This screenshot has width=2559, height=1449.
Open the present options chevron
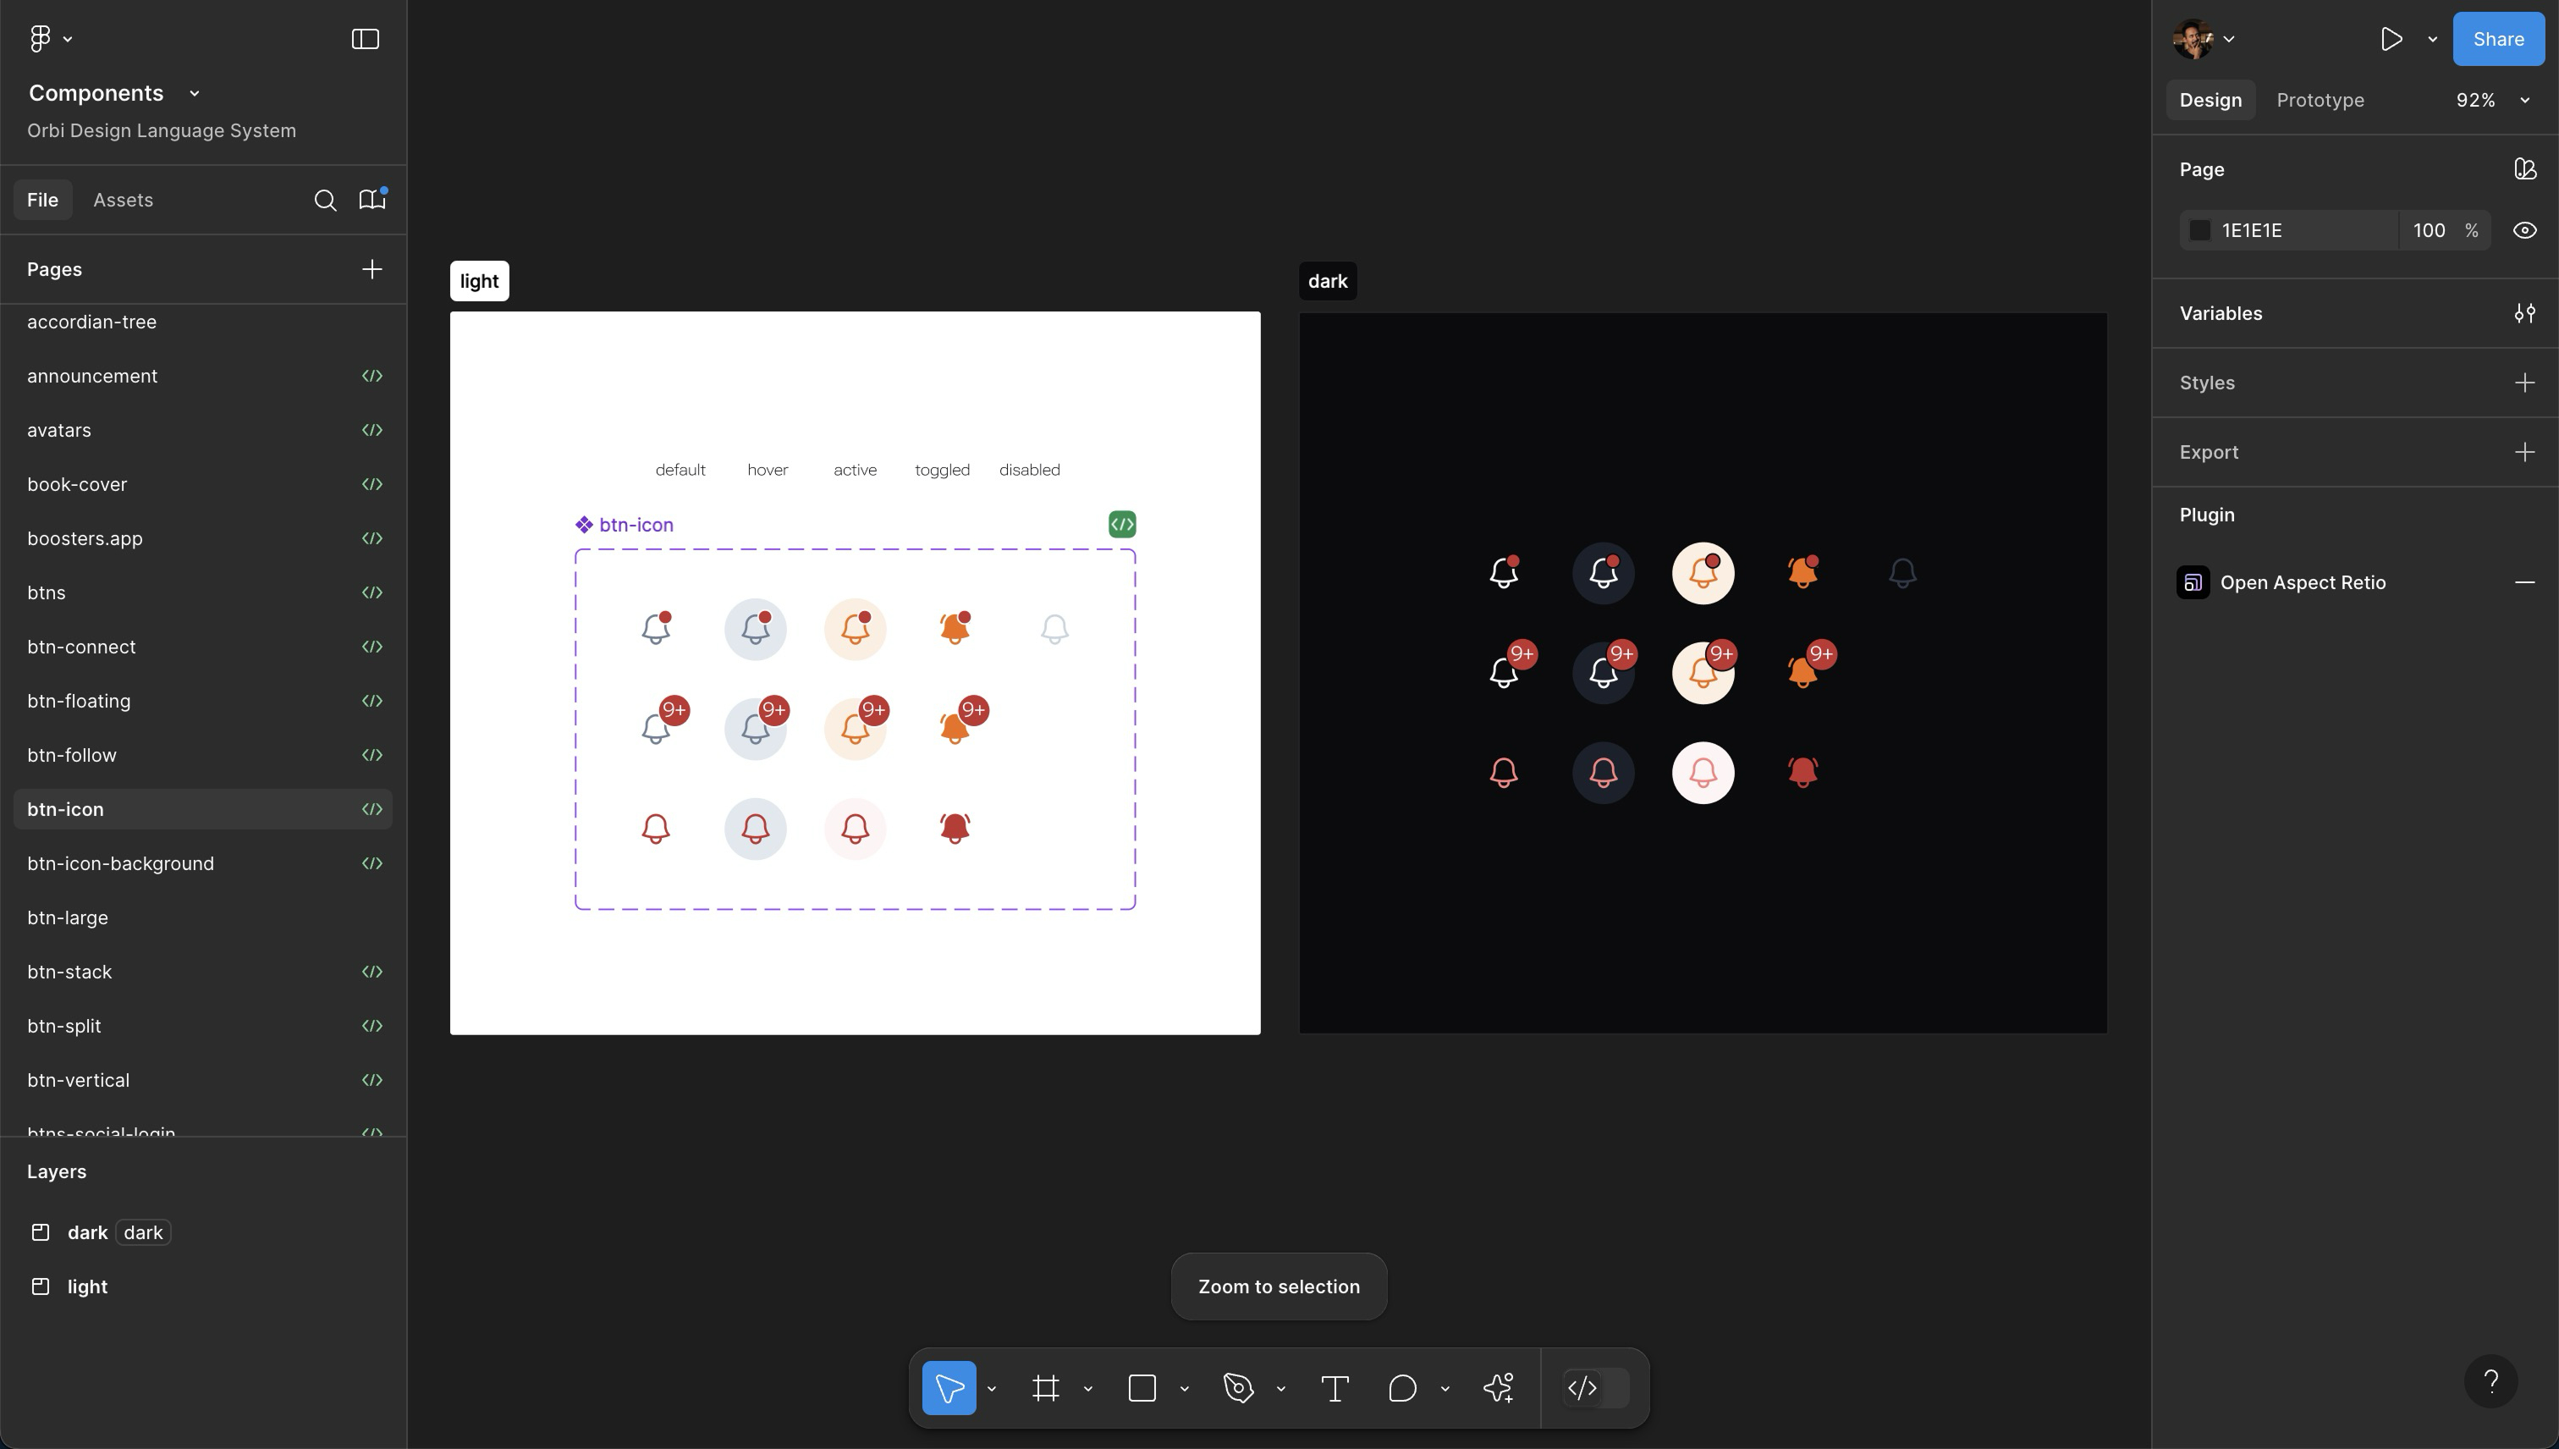2432,40
